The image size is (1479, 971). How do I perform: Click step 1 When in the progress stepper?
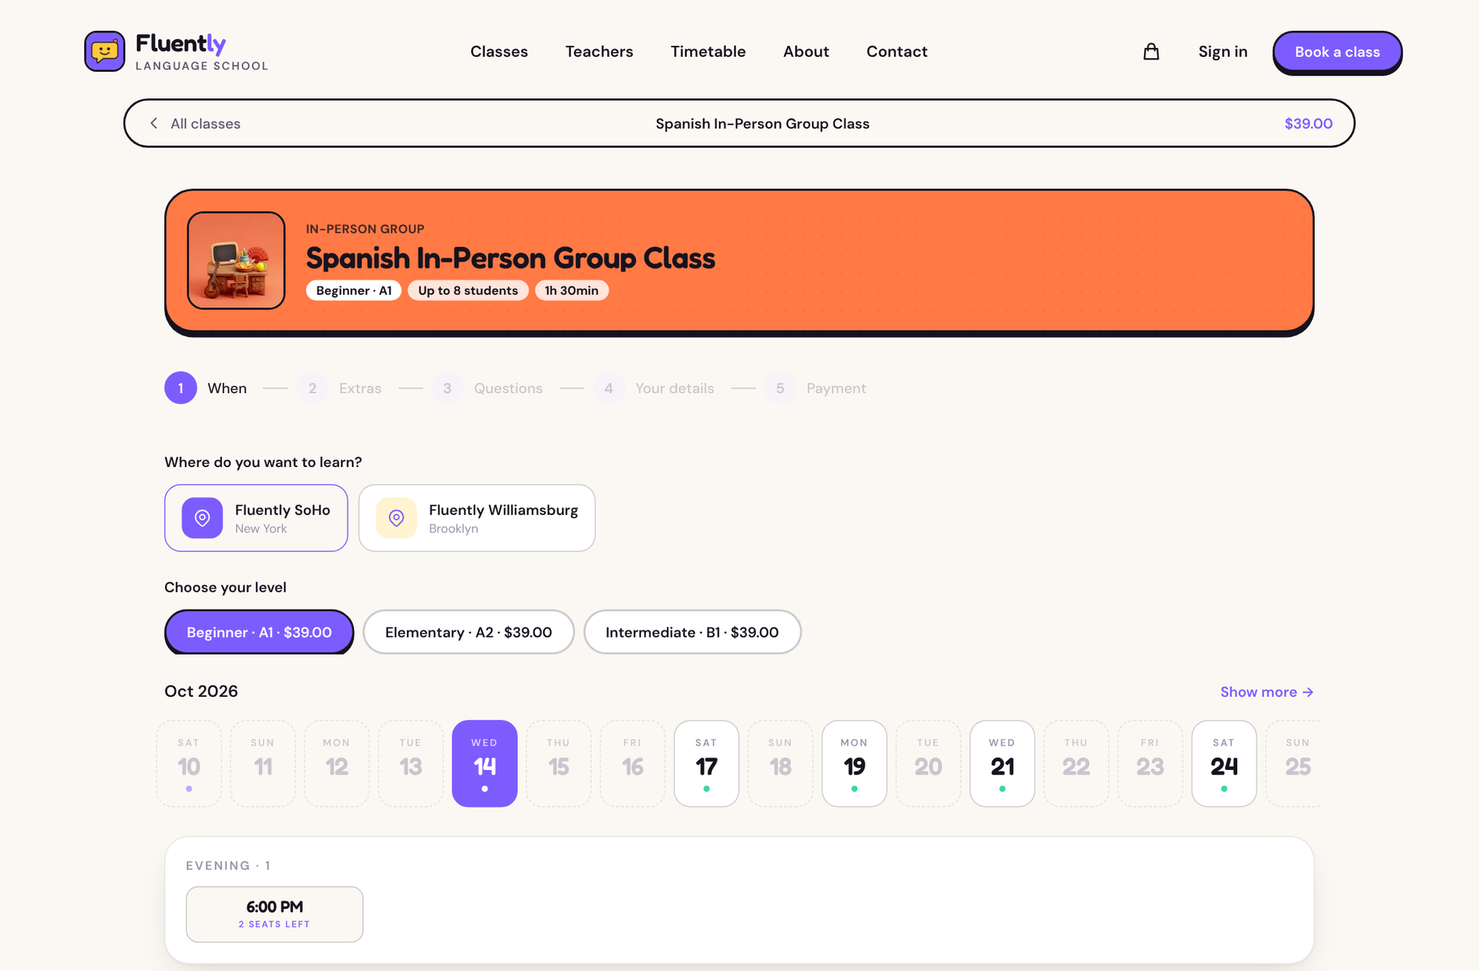(206, 388)
